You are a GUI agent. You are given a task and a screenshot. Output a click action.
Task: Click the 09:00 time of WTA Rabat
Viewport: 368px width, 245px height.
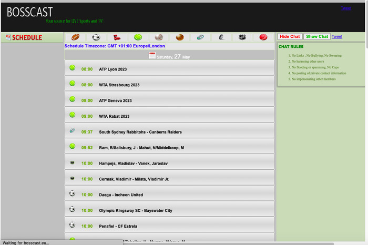(87, 116)
